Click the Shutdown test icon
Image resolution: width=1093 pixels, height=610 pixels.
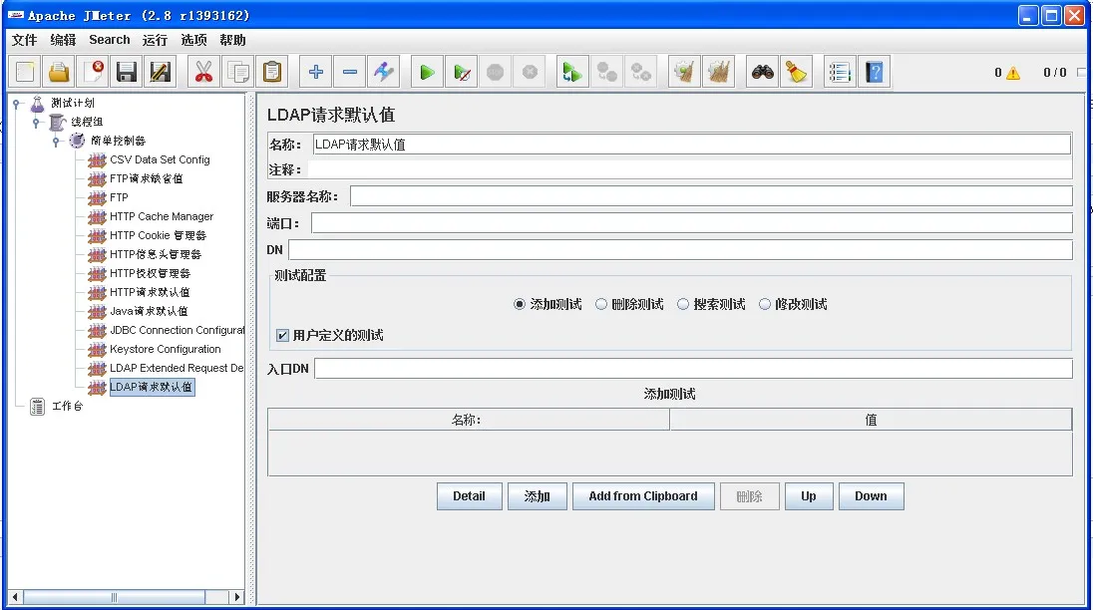click(x=530, y=72)
